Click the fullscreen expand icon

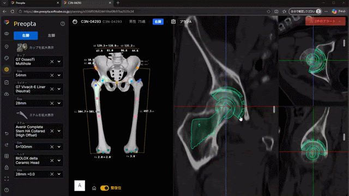pyautogui.click(x=7, y=179)
